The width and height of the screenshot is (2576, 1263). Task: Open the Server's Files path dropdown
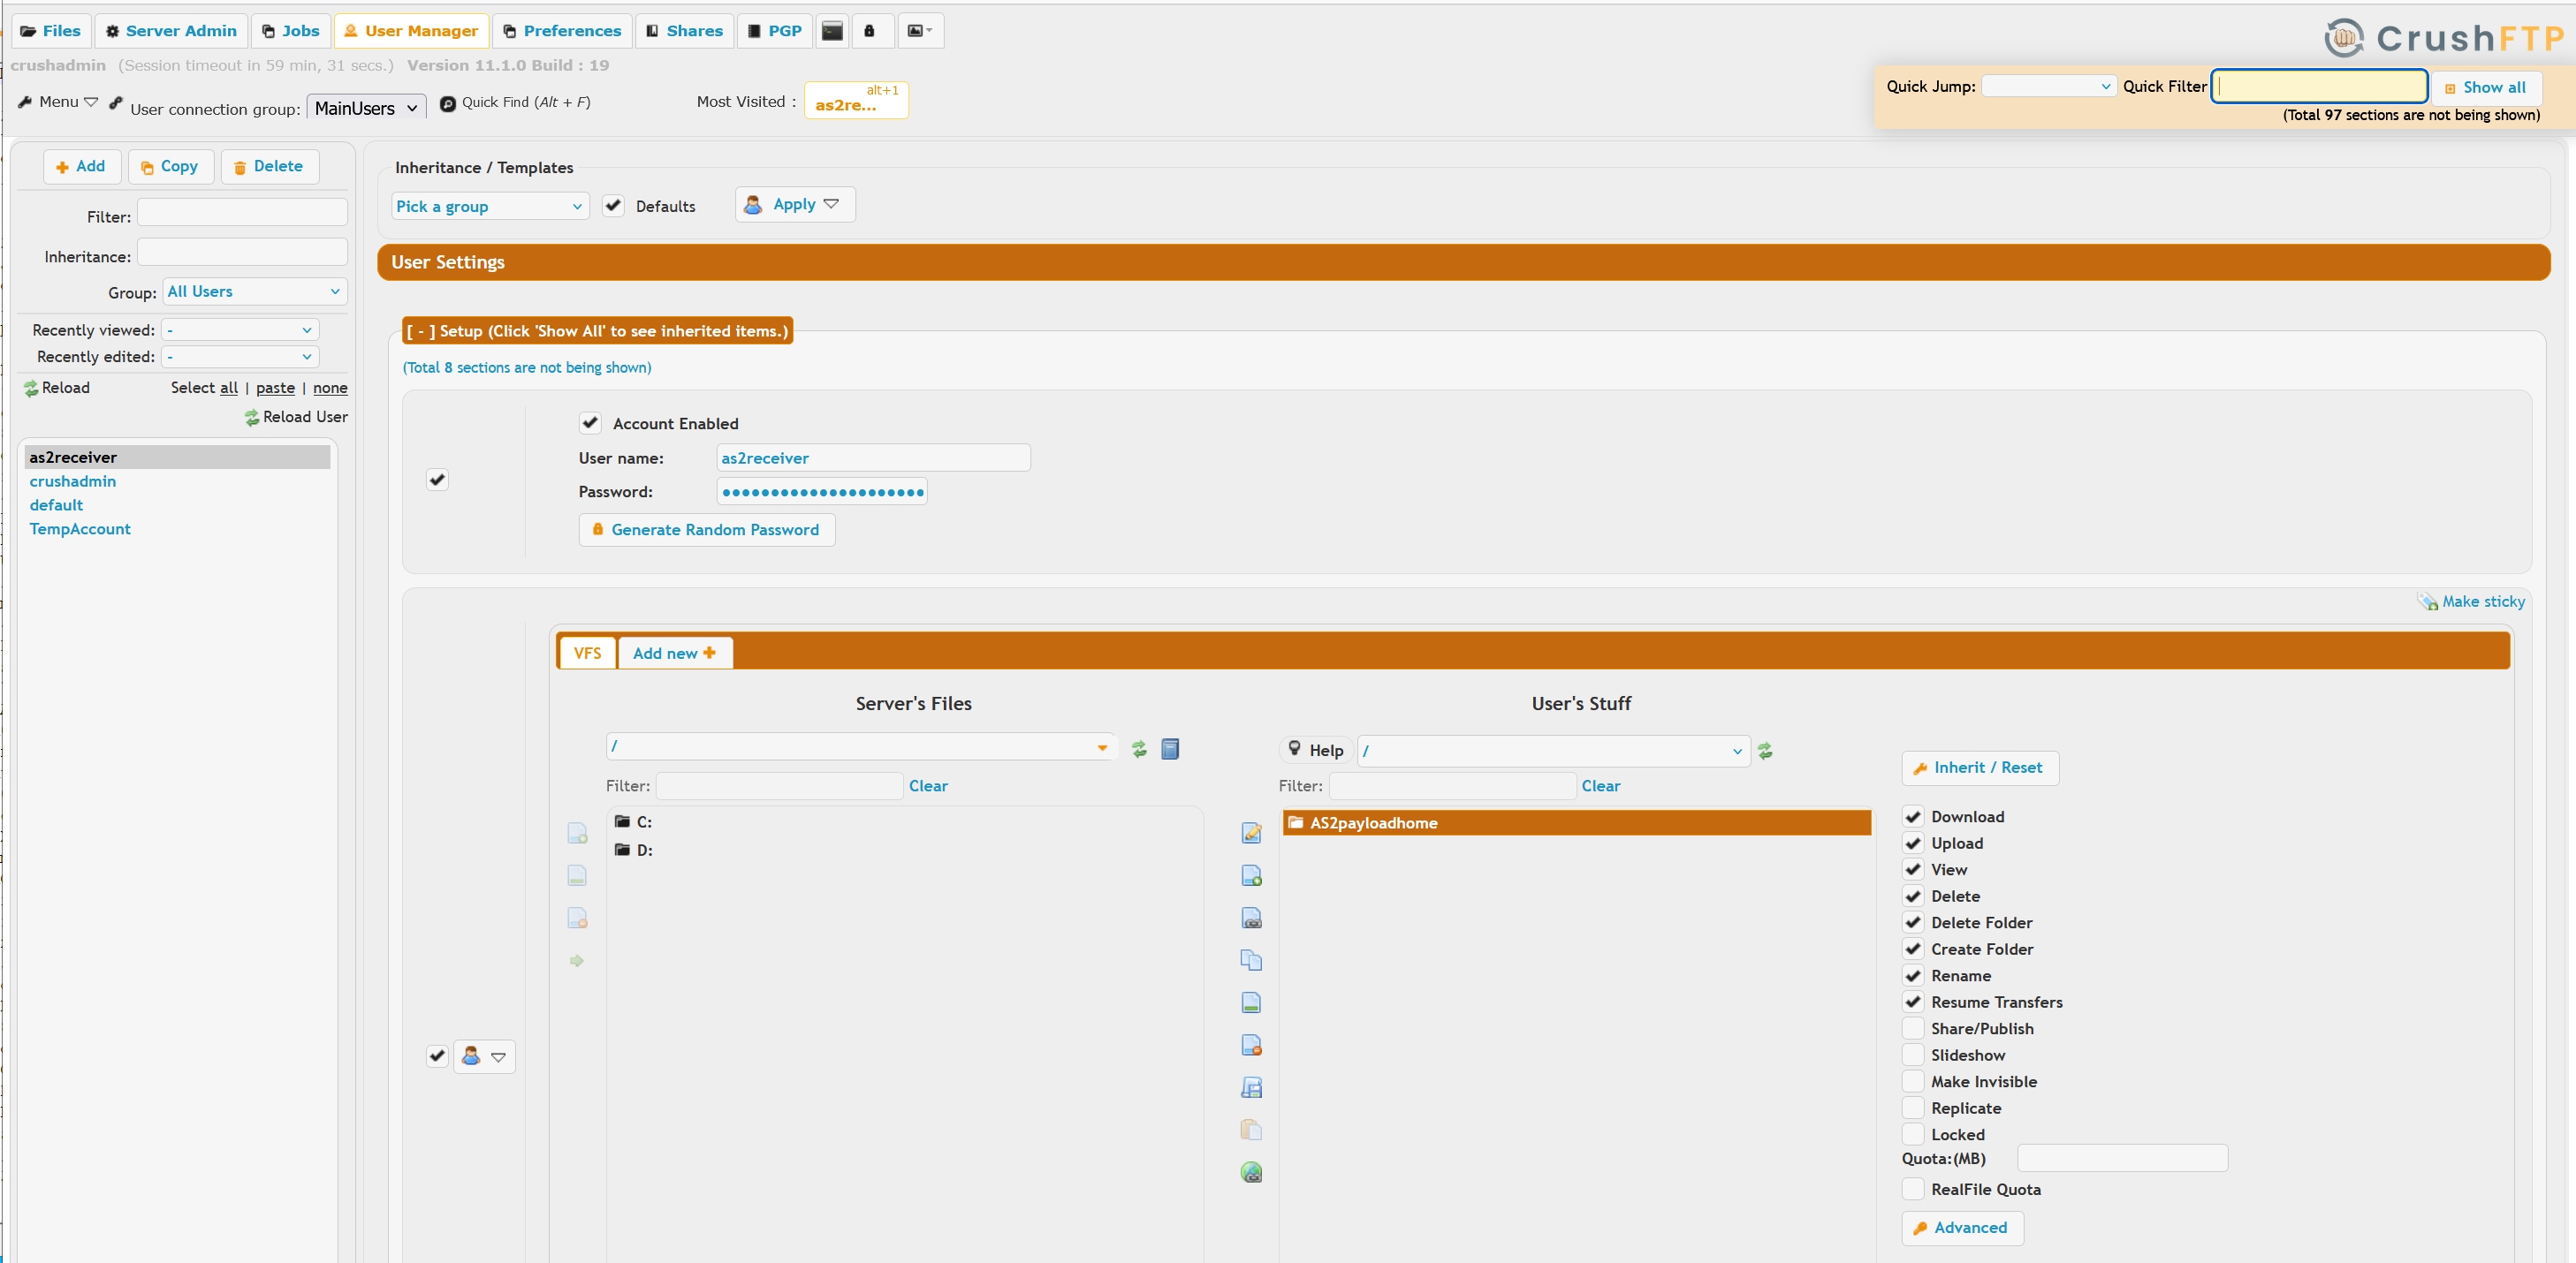point(1102,747)
